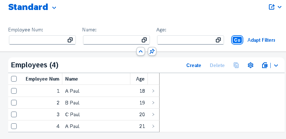Check the row of B Paul

pos(14,103)
